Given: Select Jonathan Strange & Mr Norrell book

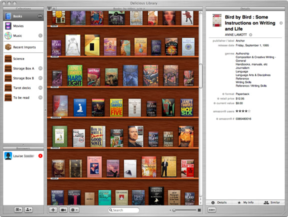Looking at the screenshot, I should pyautogui.click(x=156, y=196).
